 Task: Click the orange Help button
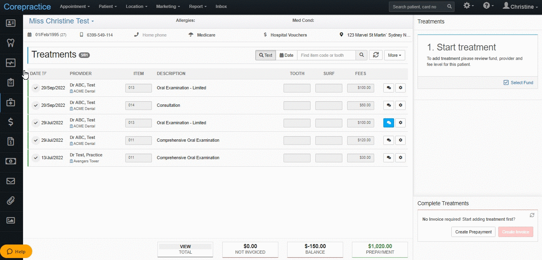[16, 252]
